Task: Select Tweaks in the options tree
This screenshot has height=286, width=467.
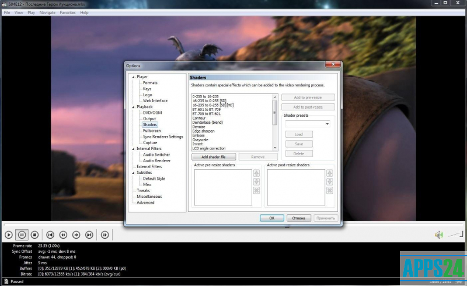Action: (x=143, y=190)
